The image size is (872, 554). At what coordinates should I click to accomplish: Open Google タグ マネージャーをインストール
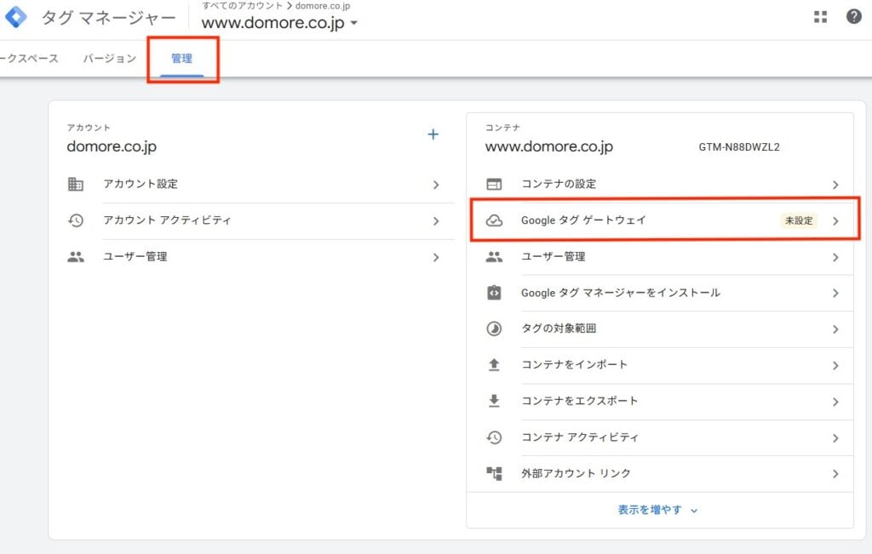[621, 293]
